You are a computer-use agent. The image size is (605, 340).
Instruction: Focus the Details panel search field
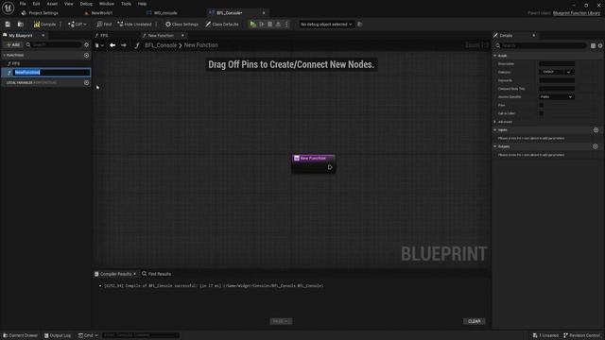(540, 45)
